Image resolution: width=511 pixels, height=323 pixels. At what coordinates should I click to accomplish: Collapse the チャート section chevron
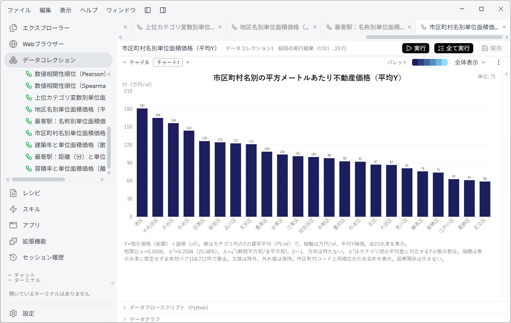point(125,62)
